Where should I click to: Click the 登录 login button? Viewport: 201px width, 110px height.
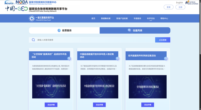coord(169,7)
